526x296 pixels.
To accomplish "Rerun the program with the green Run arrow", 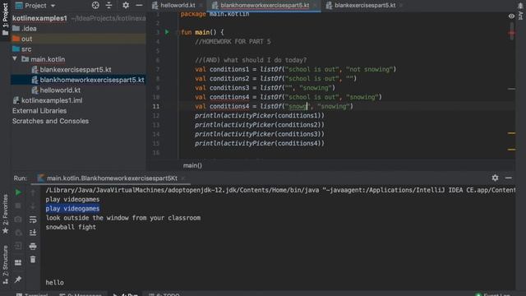I will tap(18, 192).
